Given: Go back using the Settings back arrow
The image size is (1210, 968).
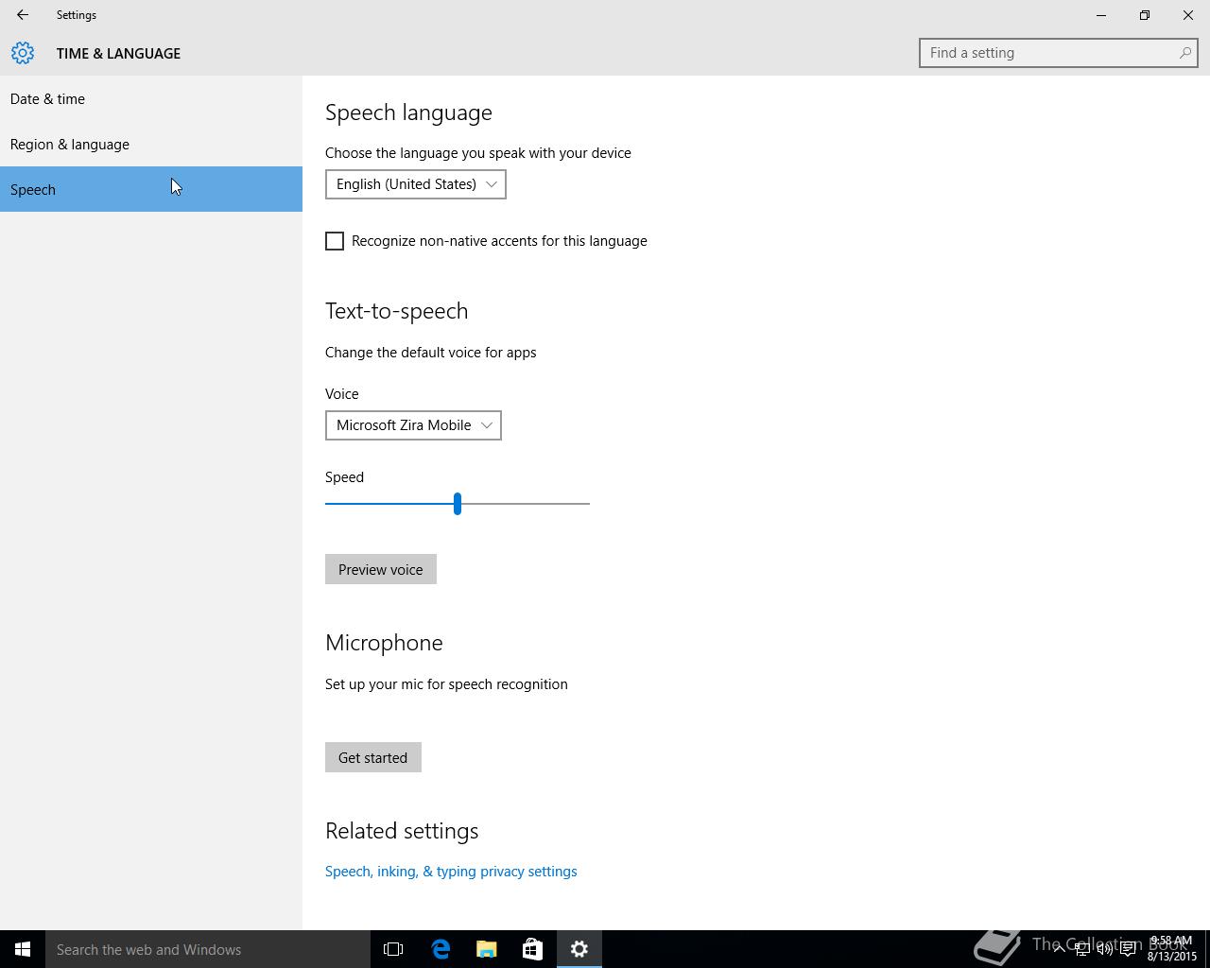Looking at the screenshot, I should [x=23, y=15].
